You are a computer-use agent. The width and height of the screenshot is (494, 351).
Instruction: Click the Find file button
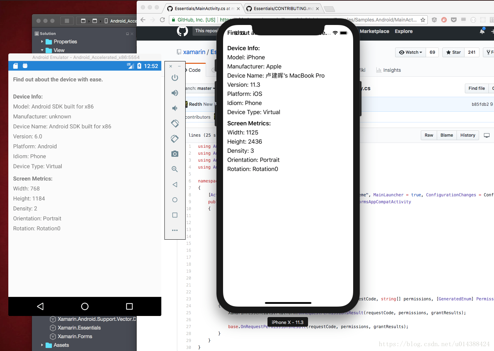477,88
